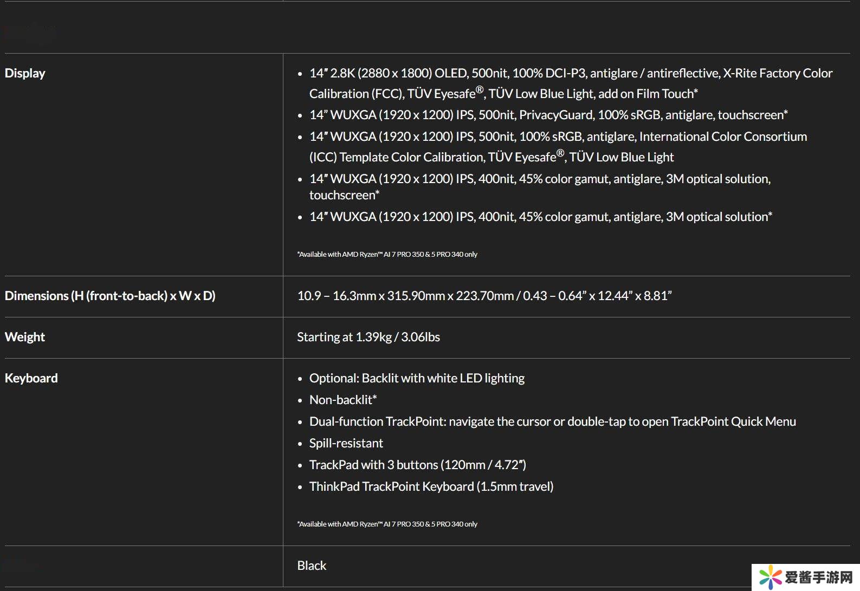Click the Spill-resistant keyboard item
Viewport: 860px width, 591px height.
click(346, 443)
